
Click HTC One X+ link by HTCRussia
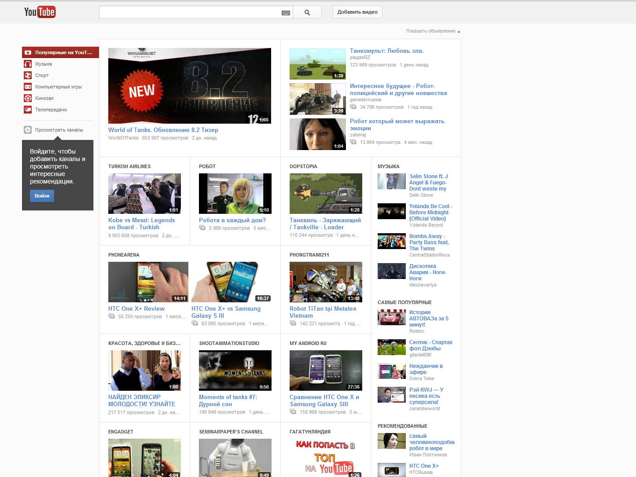[x=424, y=466]
